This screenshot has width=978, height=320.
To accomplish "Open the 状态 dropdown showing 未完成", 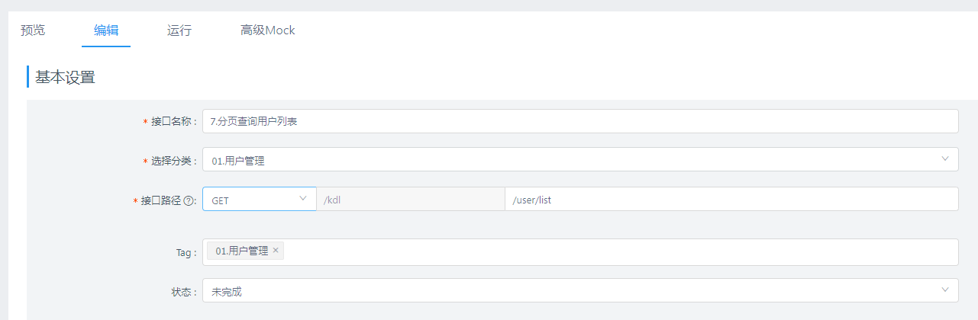I will click(573, 291).
